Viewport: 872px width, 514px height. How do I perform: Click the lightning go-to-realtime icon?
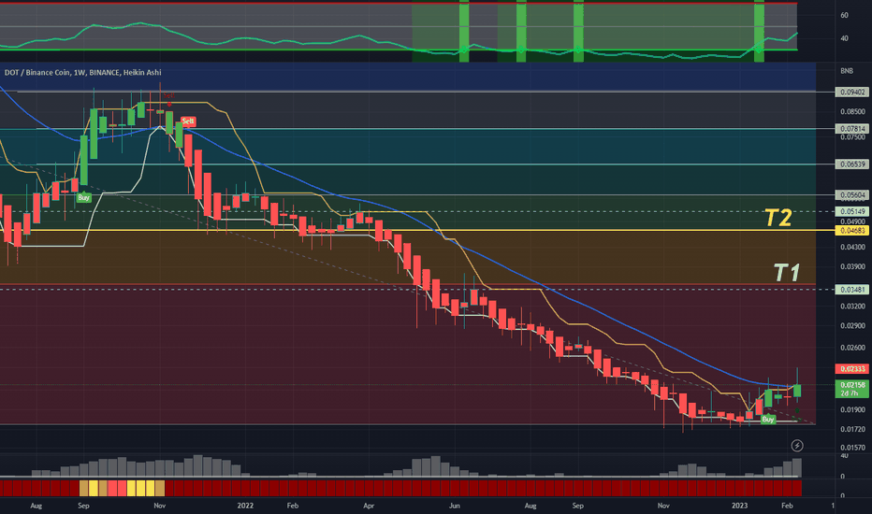796,446
